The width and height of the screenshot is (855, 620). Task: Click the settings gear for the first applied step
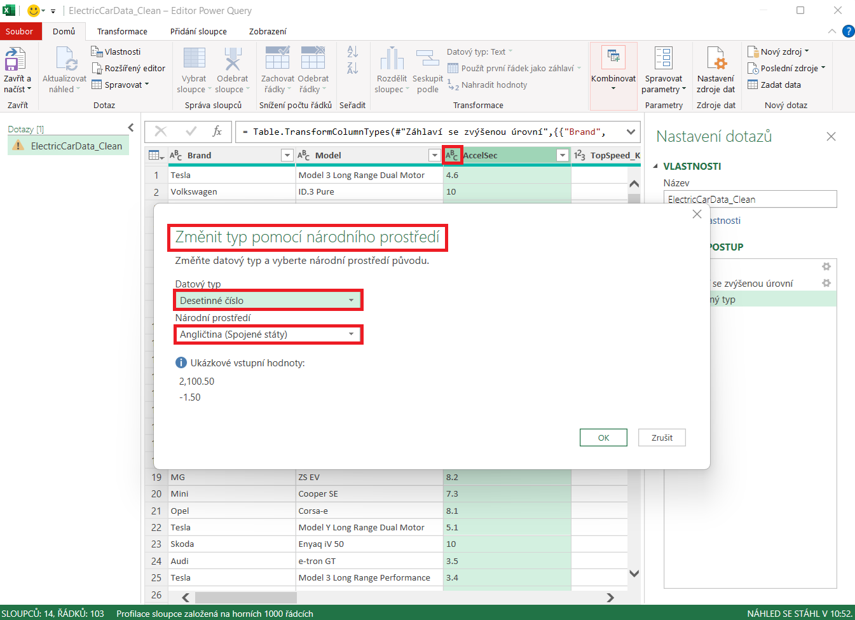[x=826, y=266]
